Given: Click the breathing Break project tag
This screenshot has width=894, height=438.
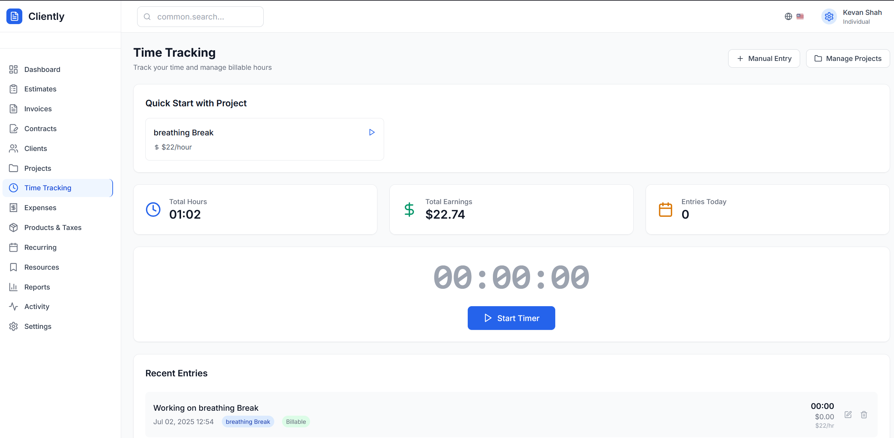Looking at the screenshot, I should click(x=248, y=422).
